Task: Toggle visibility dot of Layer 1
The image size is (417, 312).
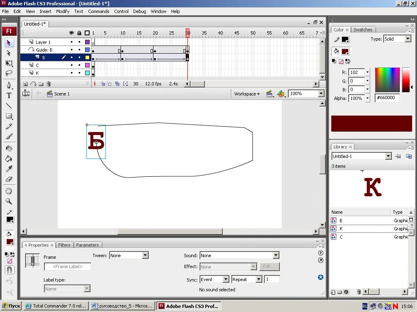Action: coord(72,42)
